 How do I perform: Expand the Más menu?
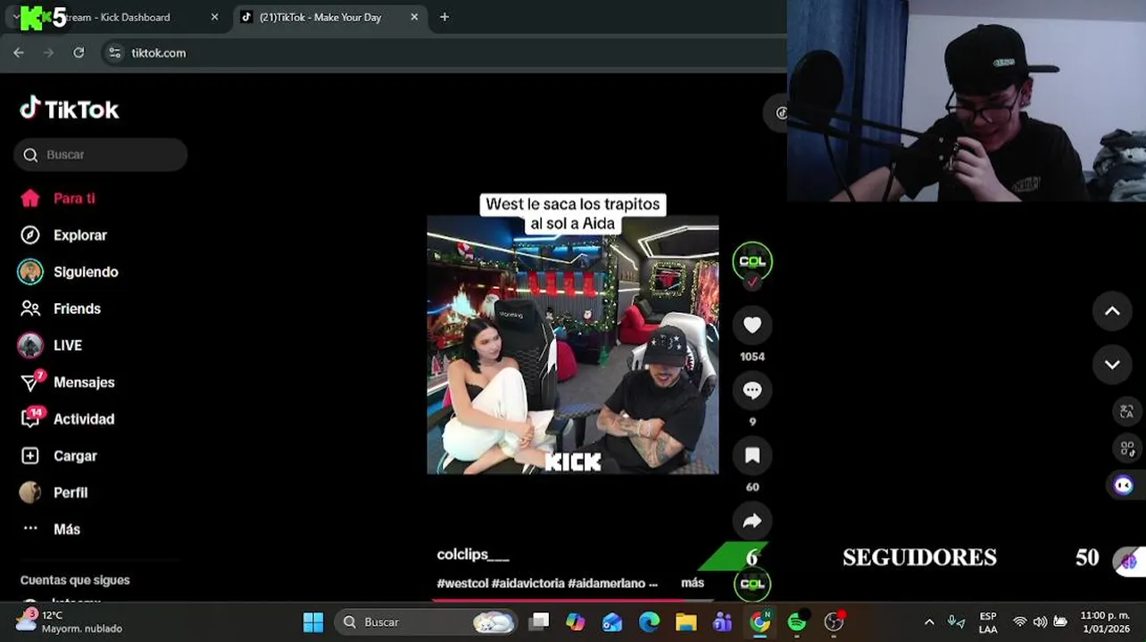[x=51, y=529]
